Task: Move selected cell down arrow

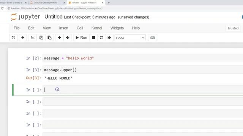Action: click(x=68, y=38)
